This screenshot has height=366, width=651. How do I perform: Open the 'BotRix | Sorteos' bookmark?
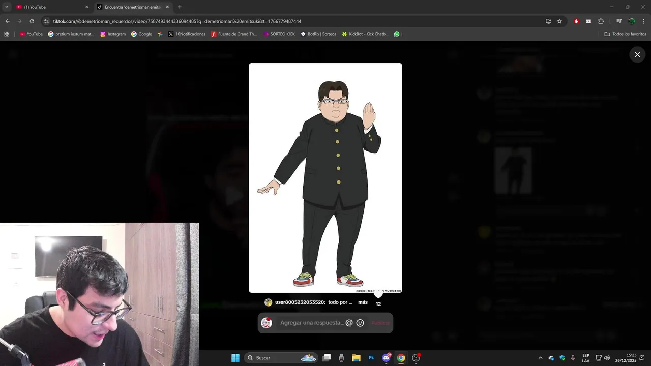click(318, 34)
